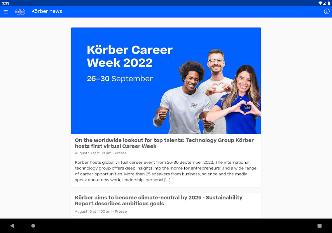The width and height of the screenshot is (332, 233).
Task: Select the August 18 at 11:00 am timestamp
Action: pyautogui.click(x=93, y=153)
